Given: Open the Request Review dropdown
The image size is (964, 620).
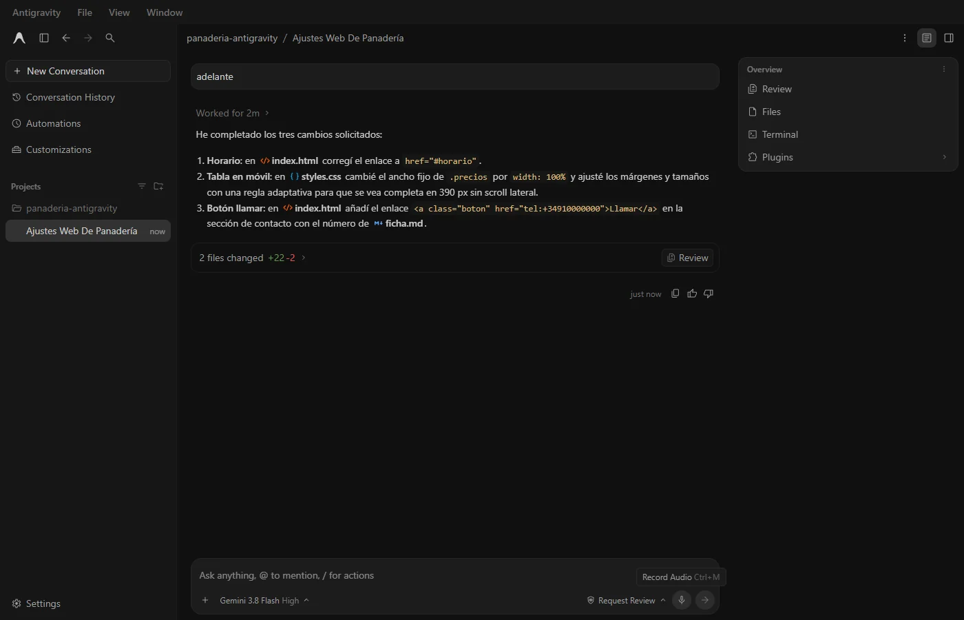Looking at the screenshot, I should (626, 601).
